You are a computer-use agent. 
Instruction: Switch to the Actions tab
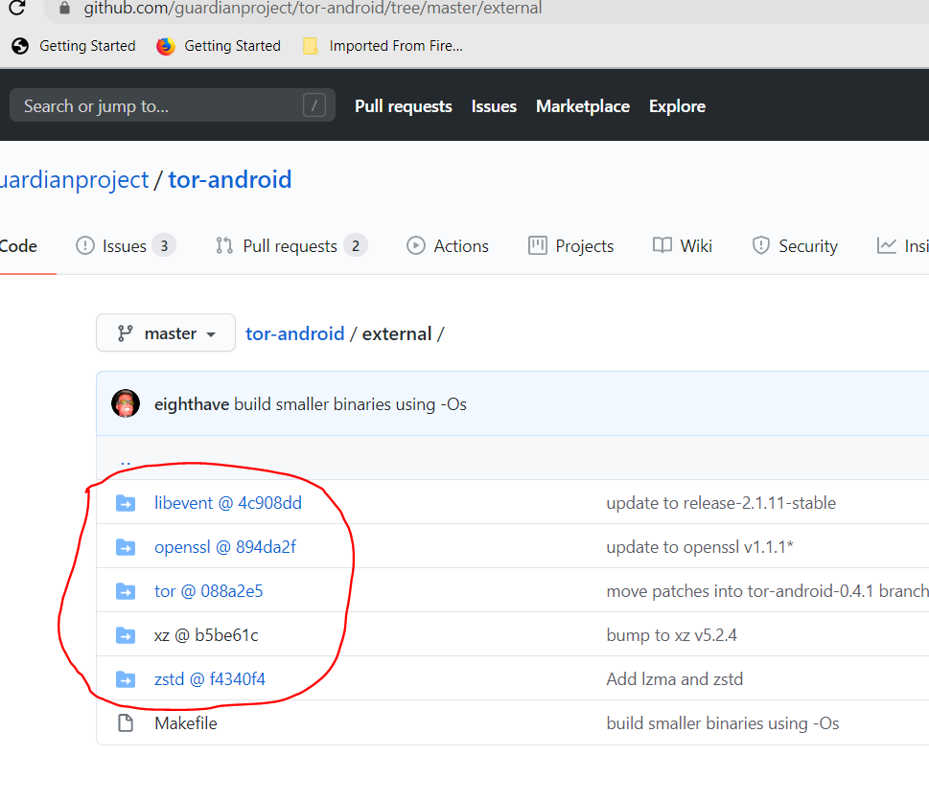(x=448, y=246)
